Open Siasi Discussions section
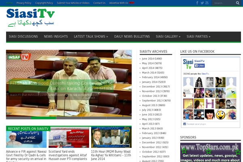 [x=23, y=36]
